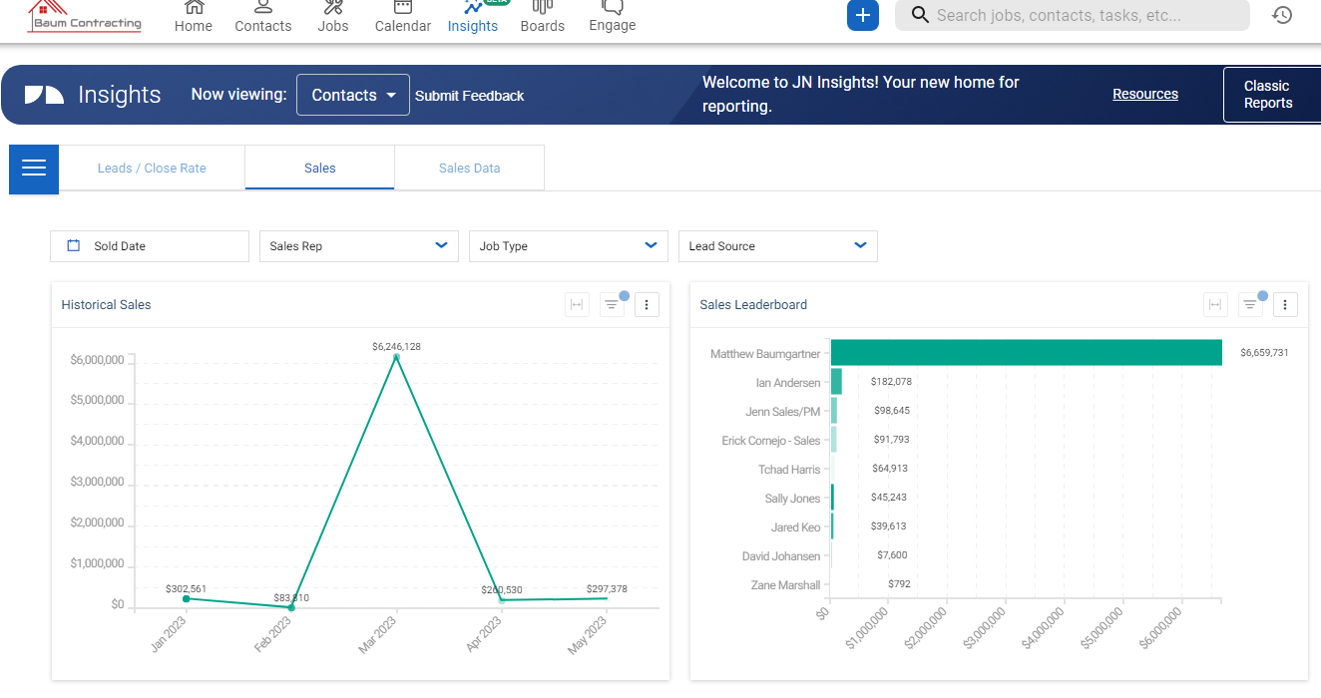Click the Contacts navigation icon
Screen dimensions: 1321x698
263,8
